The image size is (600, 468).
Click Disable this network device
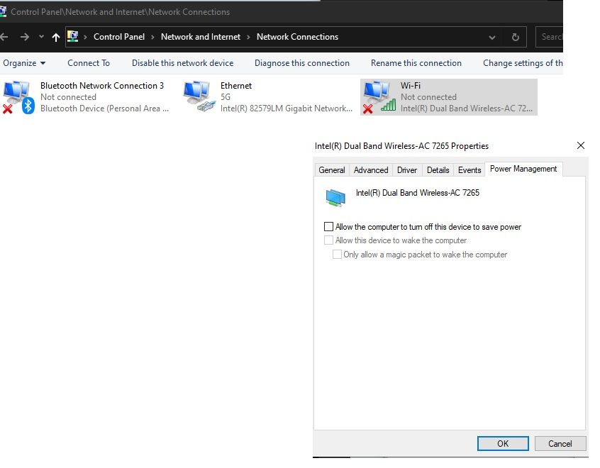(182, 63)
